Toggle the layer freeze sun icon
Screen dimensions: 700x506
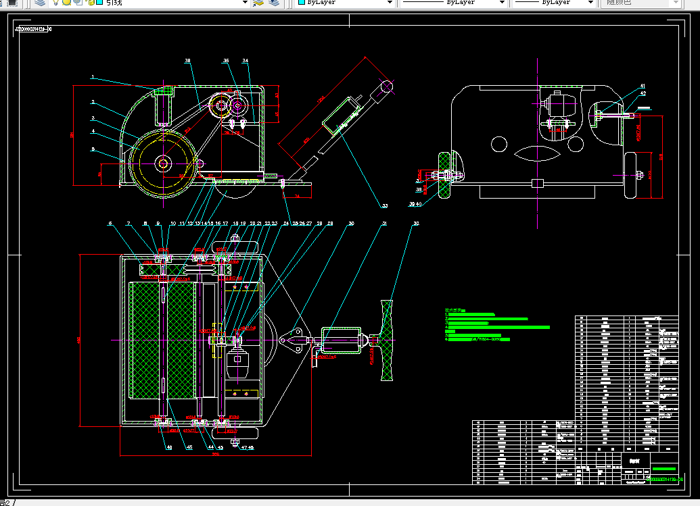[66, 2]
